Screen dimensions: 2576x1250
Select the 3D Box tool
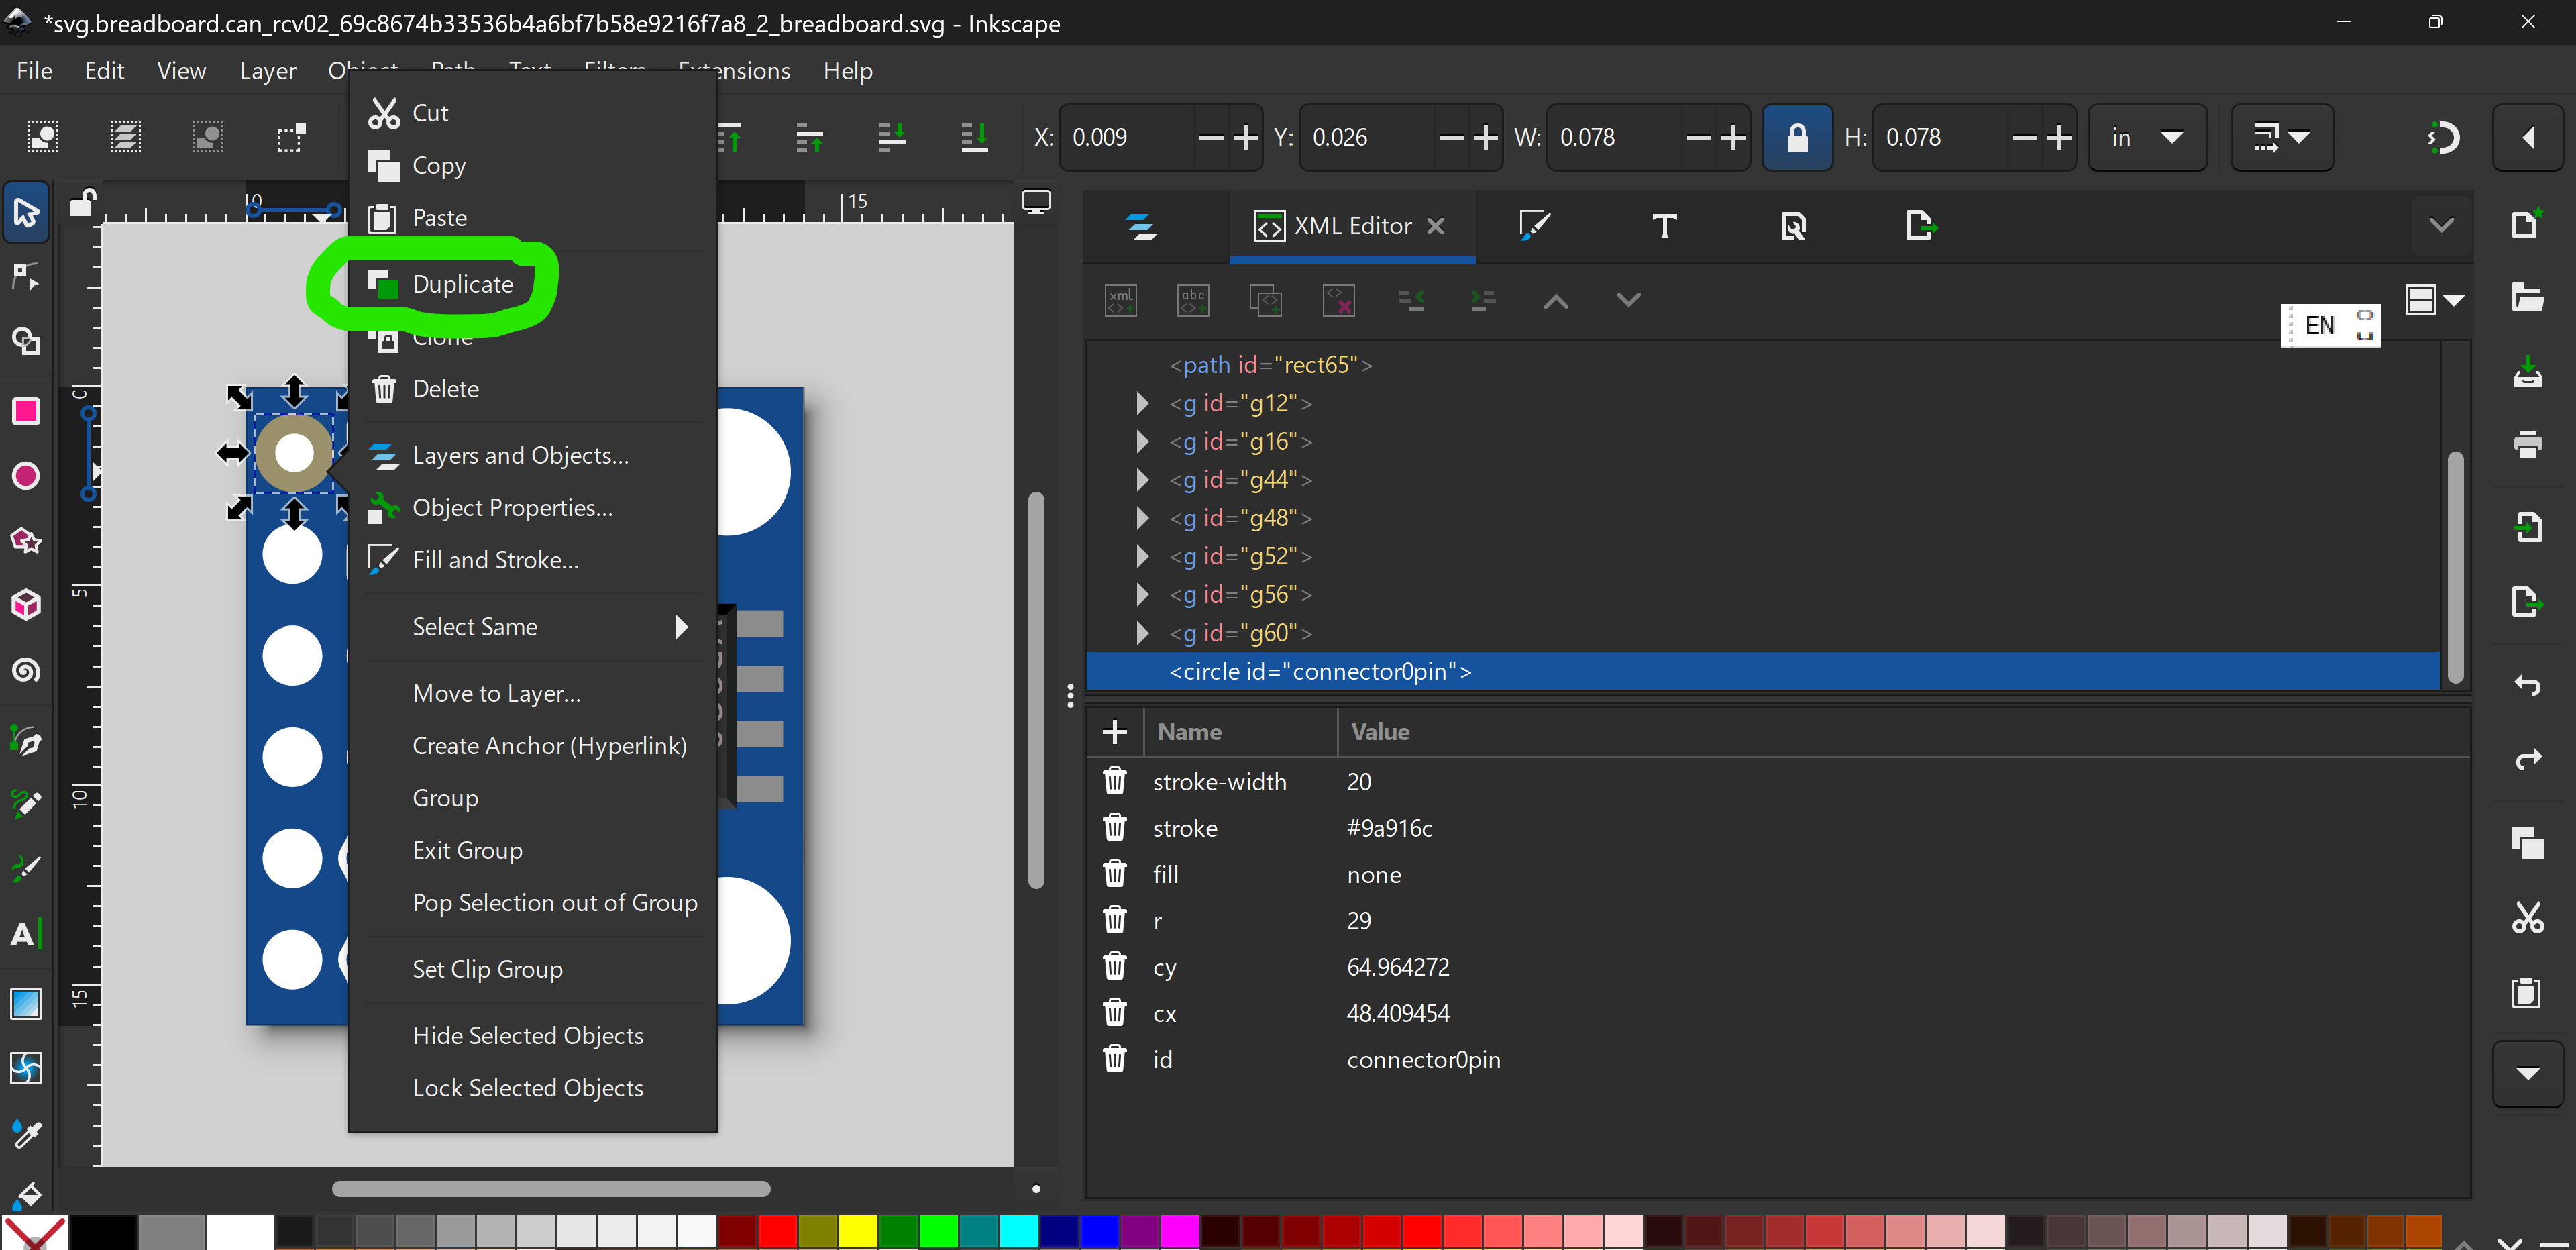[26, 604]
